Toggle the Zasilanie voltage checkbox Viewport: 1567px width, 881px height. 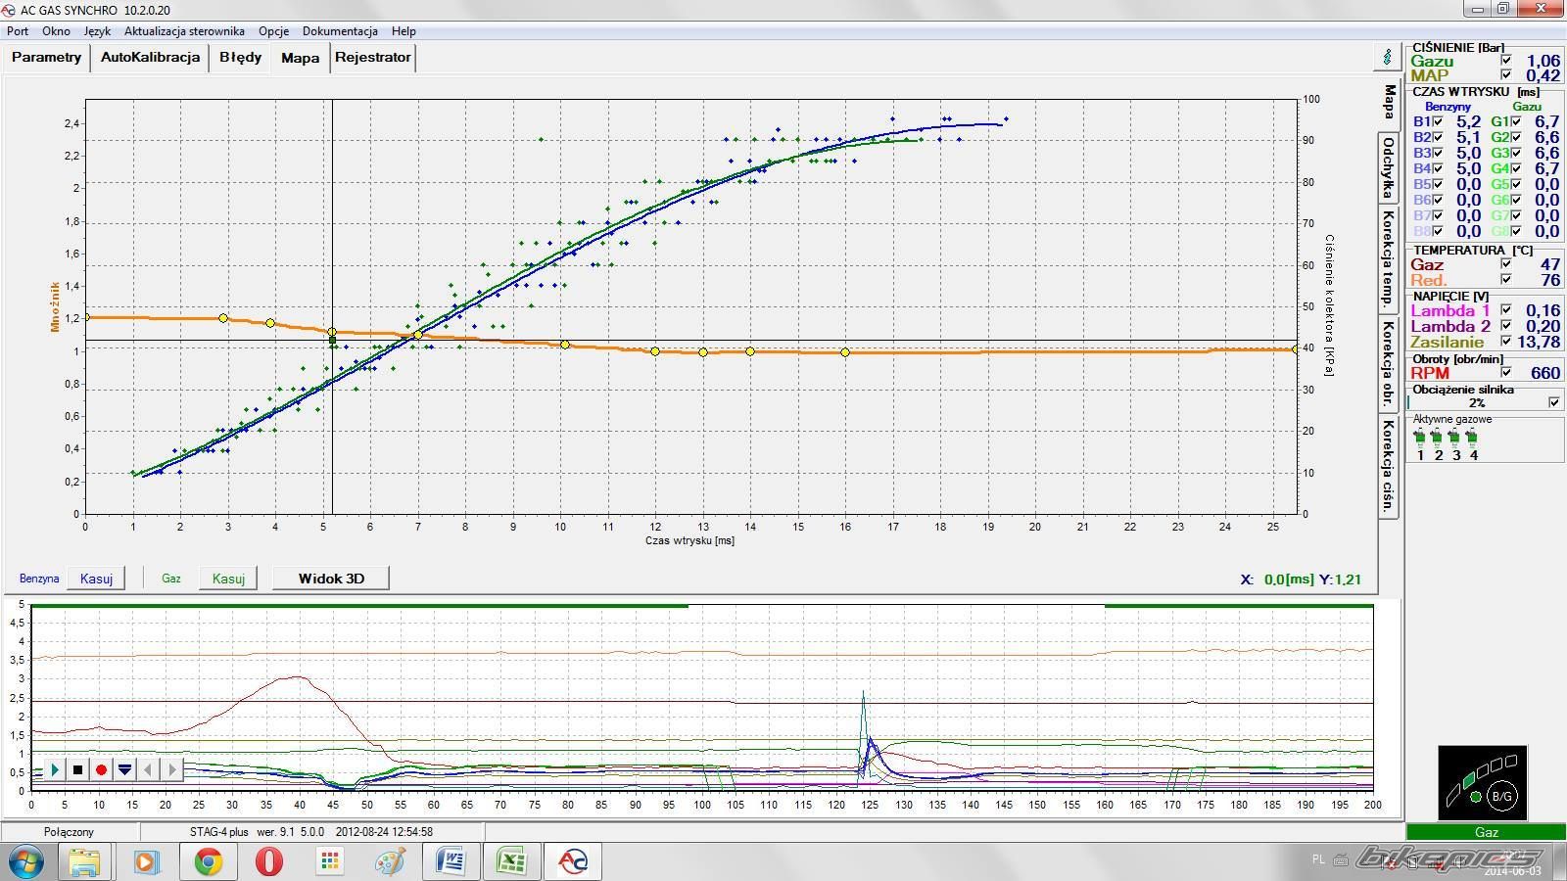1506,342
